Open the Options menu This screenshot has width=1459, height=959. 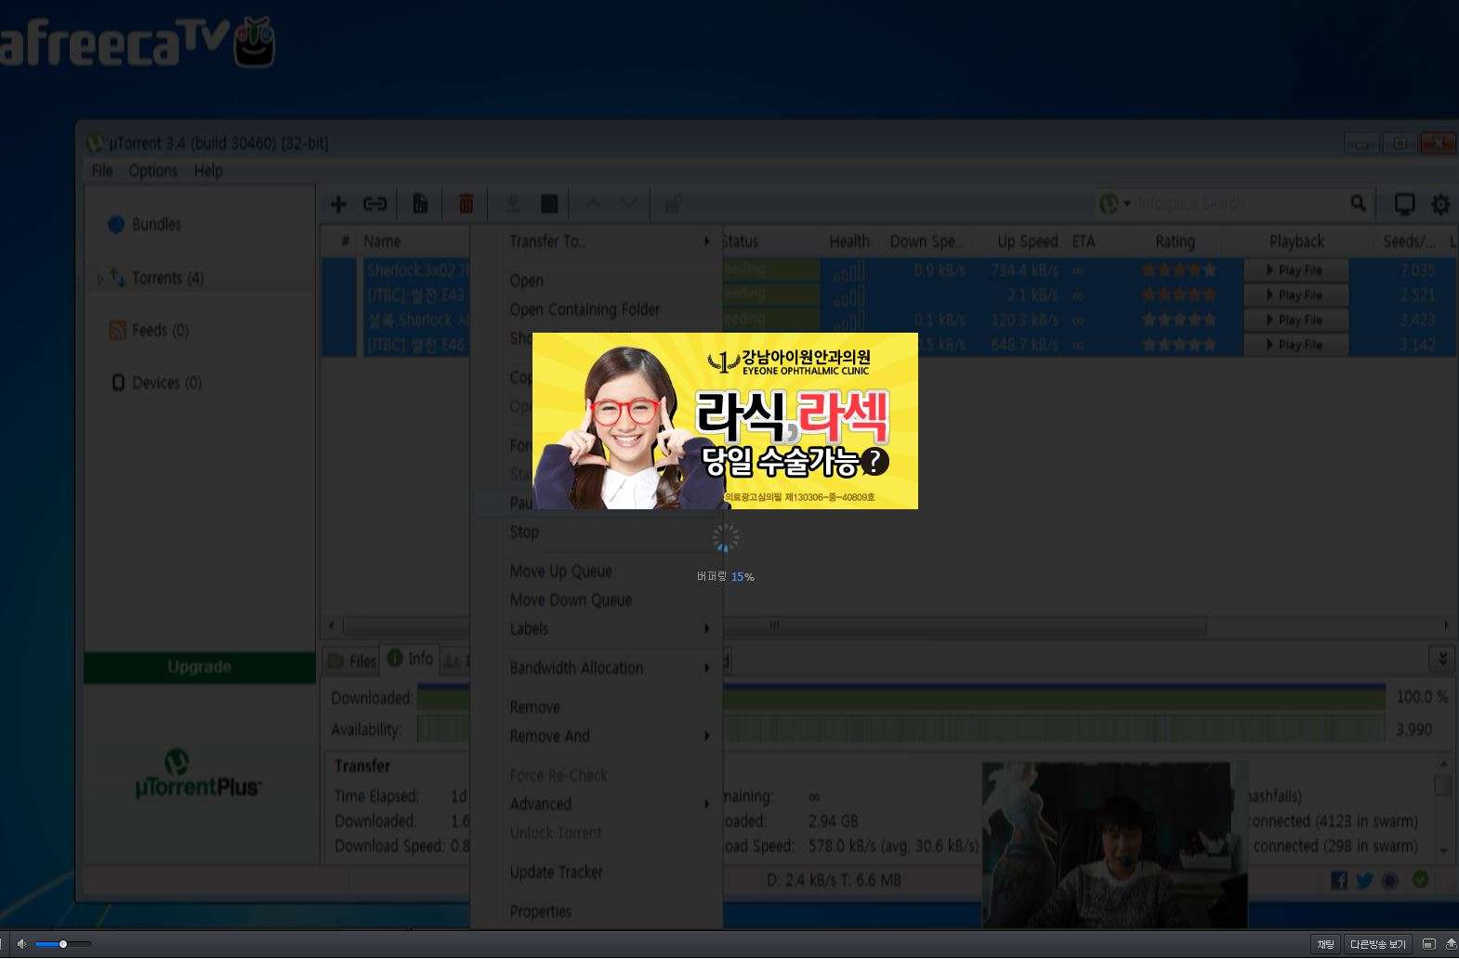click(x=153, y=171)
